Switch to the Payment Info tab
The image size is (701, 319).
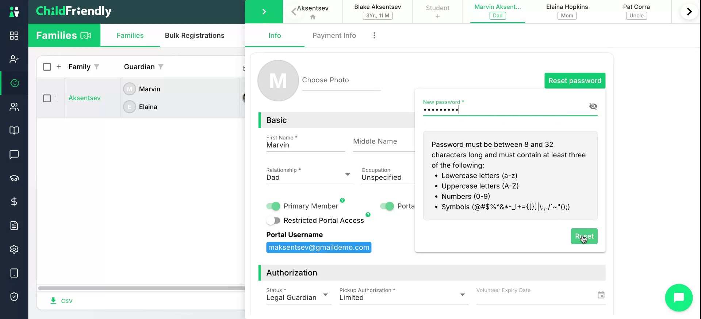[x=334, y=35]
